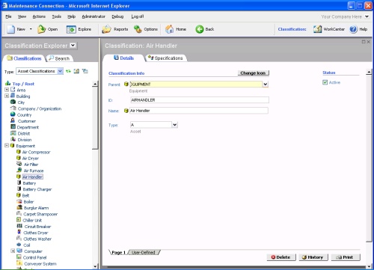The height and width of the screenshot is (270, 374).
Task: Open the dropdown arrow beside New
Action: pos(31,29)
